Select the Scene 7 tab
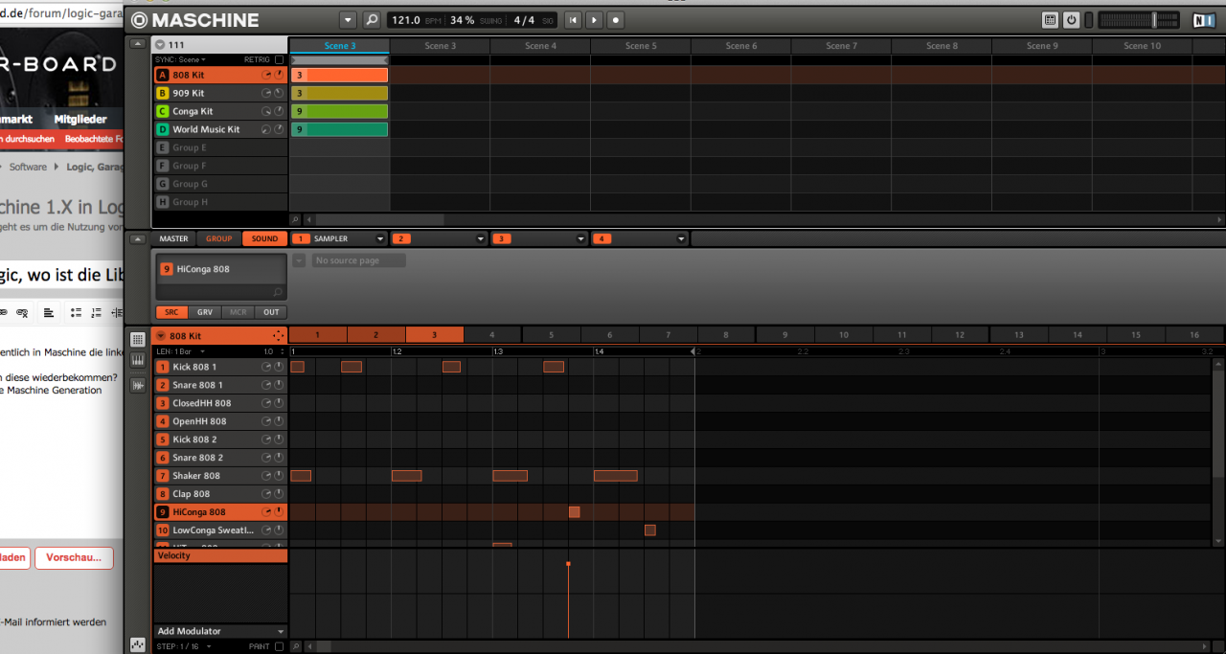The width and height of the screenshot is (1226, 654). pyautogui.click(x=841, y=46)
